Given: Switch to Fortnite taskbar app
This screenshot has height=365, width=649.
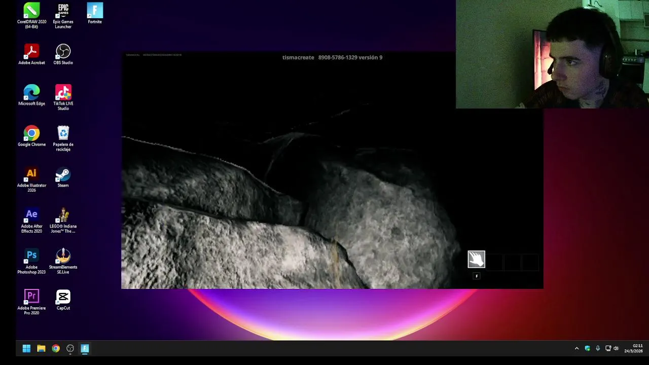Looking at the screenshot, I should click(85, 348).
